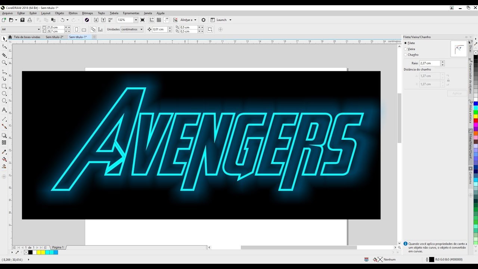Click the Aplicar button
478x269 pixels.
click(457, 93)
